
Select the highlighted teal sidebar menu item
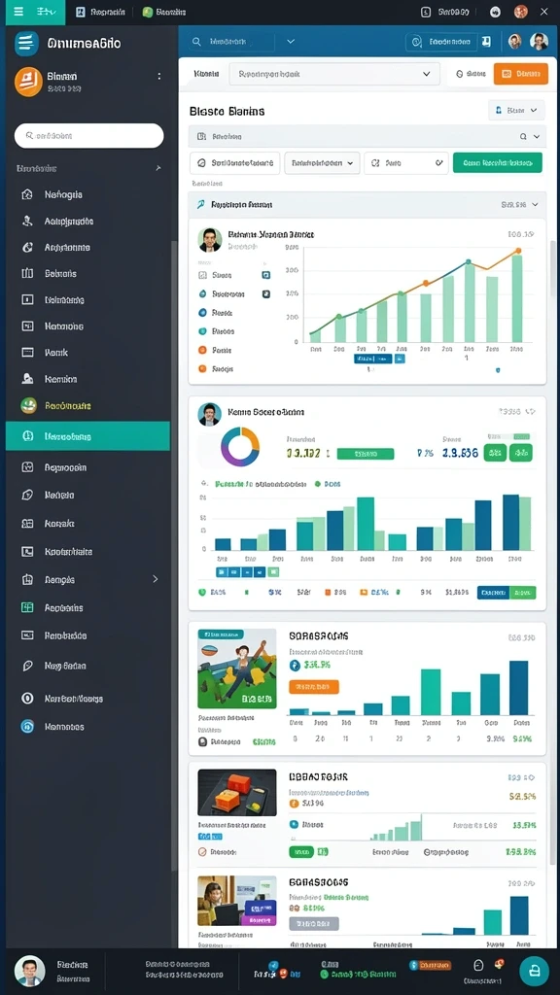[87, 436]
